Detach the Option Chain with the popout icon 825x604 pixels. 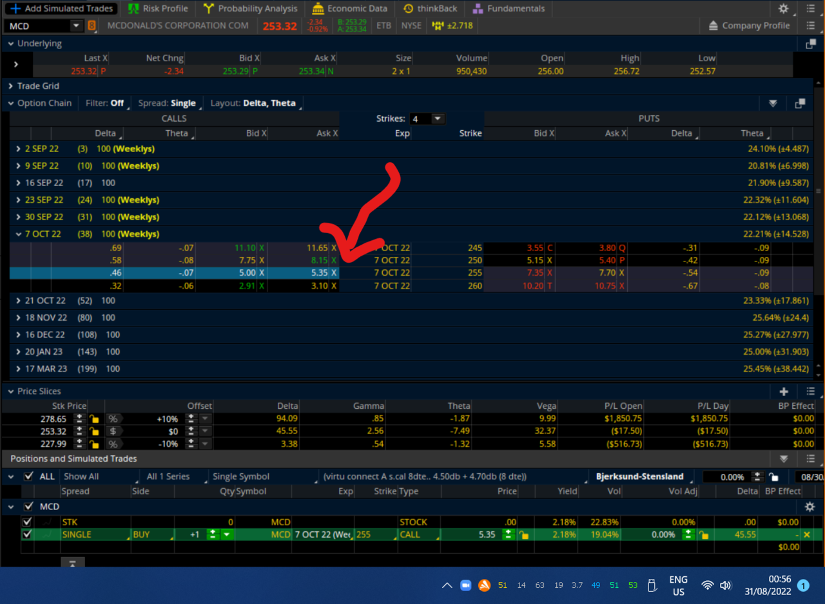[801, 104]
